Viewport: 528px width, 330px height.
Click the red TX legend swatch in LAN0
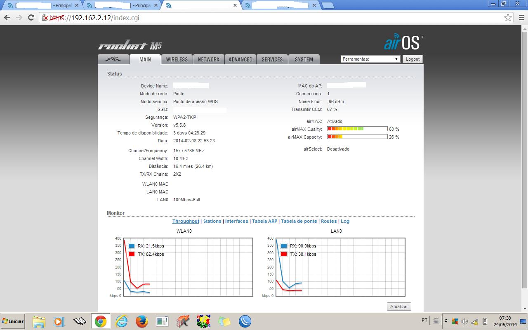284,254
